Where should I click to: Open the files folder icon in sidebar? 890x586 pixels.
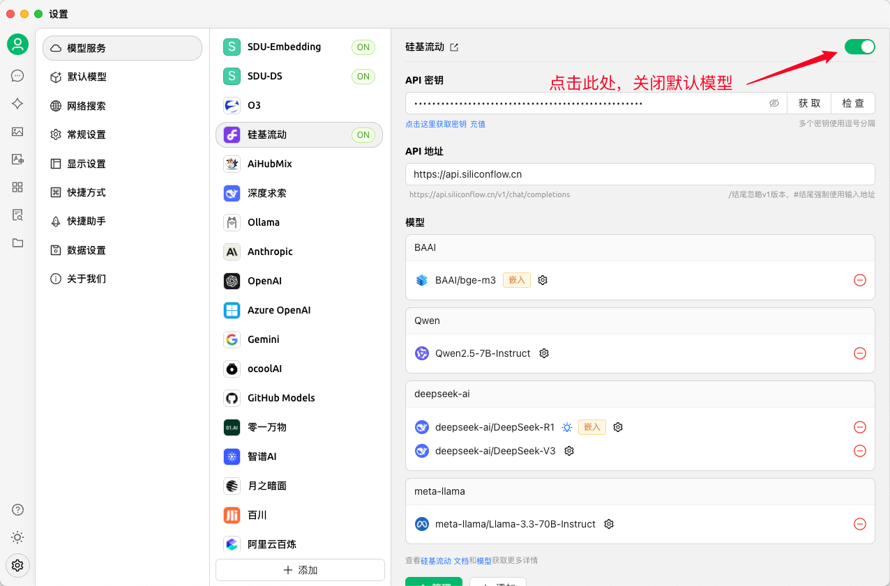point(17,242)
